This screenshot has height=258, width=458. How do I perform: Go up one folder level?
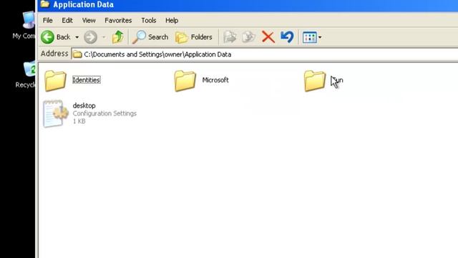(x=117, y=37)
